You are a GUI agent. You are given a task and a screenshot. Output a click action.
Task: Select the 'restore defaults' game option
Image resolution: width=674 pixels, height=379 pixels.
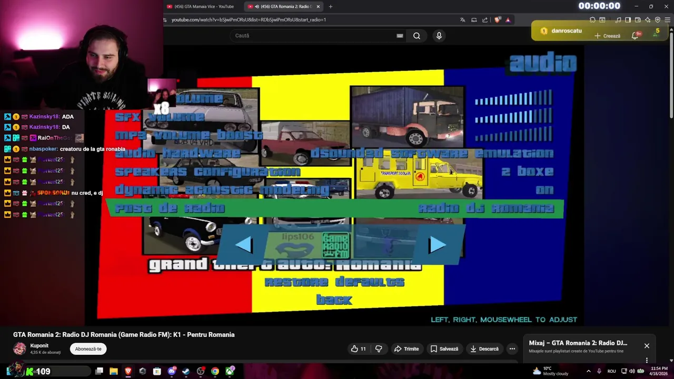pyautogui.click(x=334, y=282)
